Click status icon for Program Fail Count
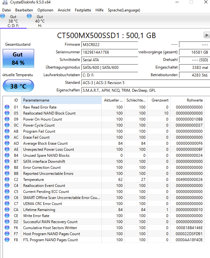This screenshot has width=210, height=258. tap(7, 131)
